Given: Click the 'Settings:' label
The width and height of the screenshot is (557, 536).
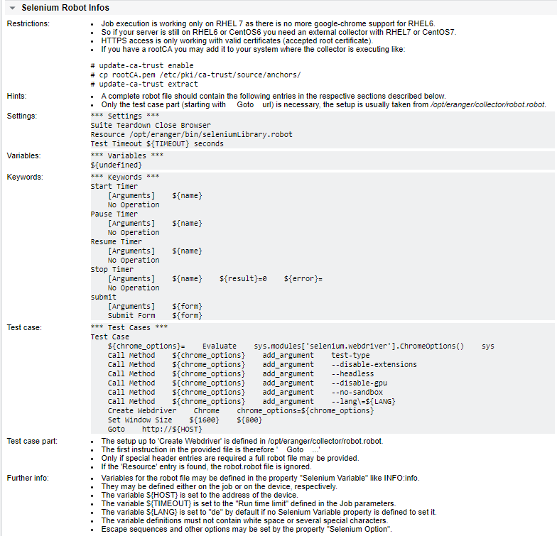Looking at the screenshot, I should (21, 116).
